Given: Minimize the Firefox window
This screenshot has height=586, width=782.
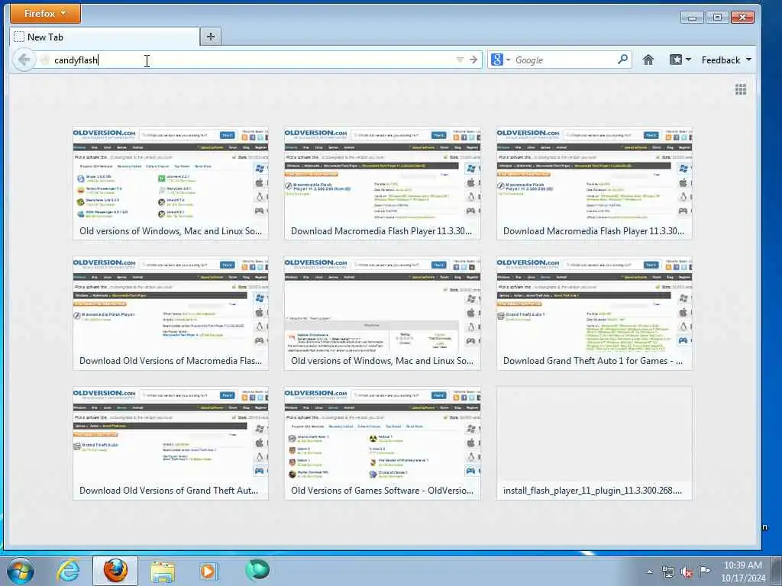Looking at the screenshot, I should tap(692, 18).
